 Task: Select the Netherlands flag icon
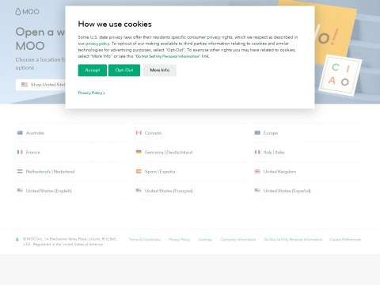pos(20,171)
